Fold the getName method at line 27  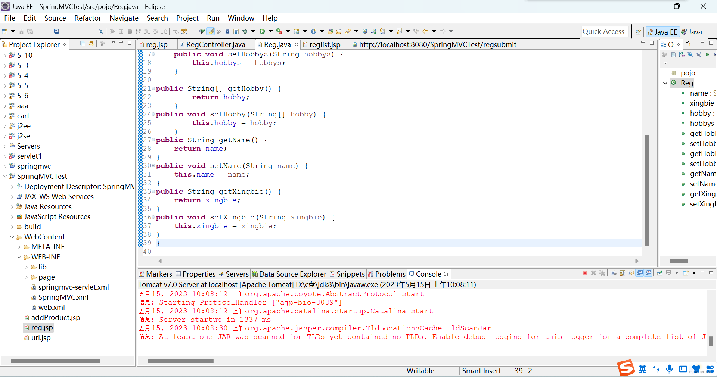click(x=153, y=140)
